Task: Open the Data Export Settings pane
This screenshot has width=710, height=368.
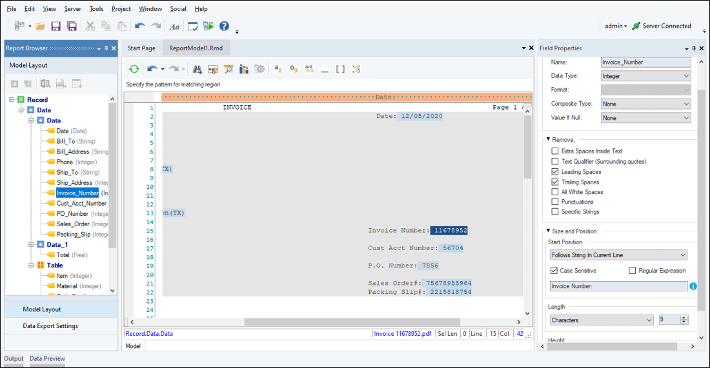Action: point(50,326)
